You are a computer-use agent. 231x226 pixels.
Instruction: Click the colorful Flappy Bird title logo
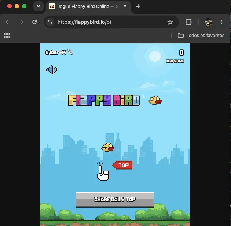pyautogui.click(x=104, y=100)
